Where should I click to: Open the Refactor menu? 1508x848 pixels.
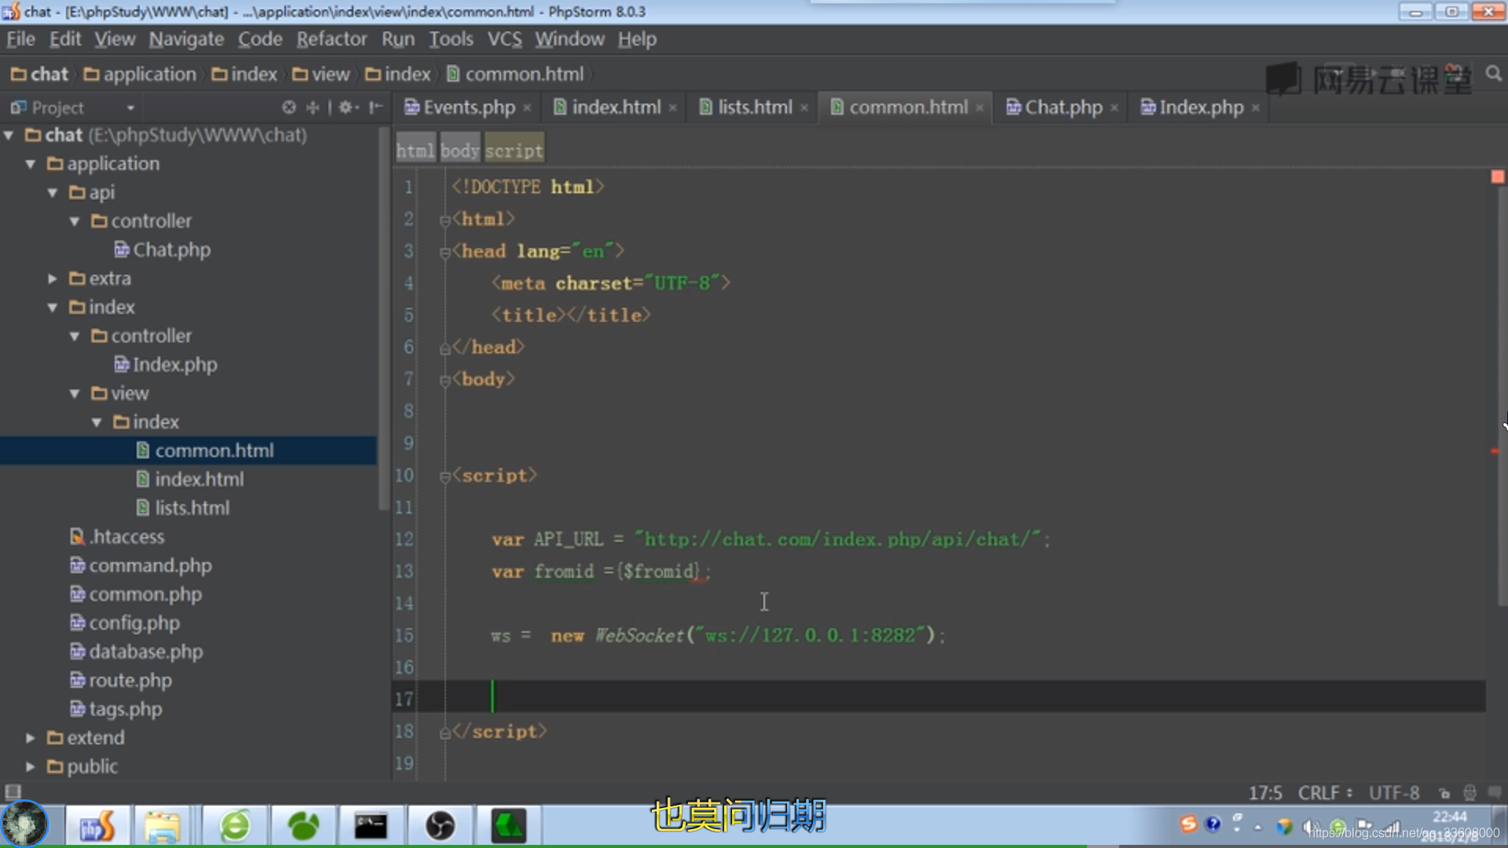click(331, 38)
